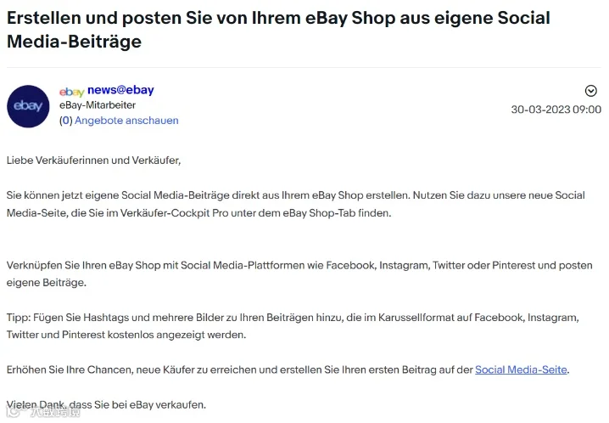This screenshot has height=423, width=609.
Task: Click the headline about Social Media-Beiträge
Action: click(278, 30)
